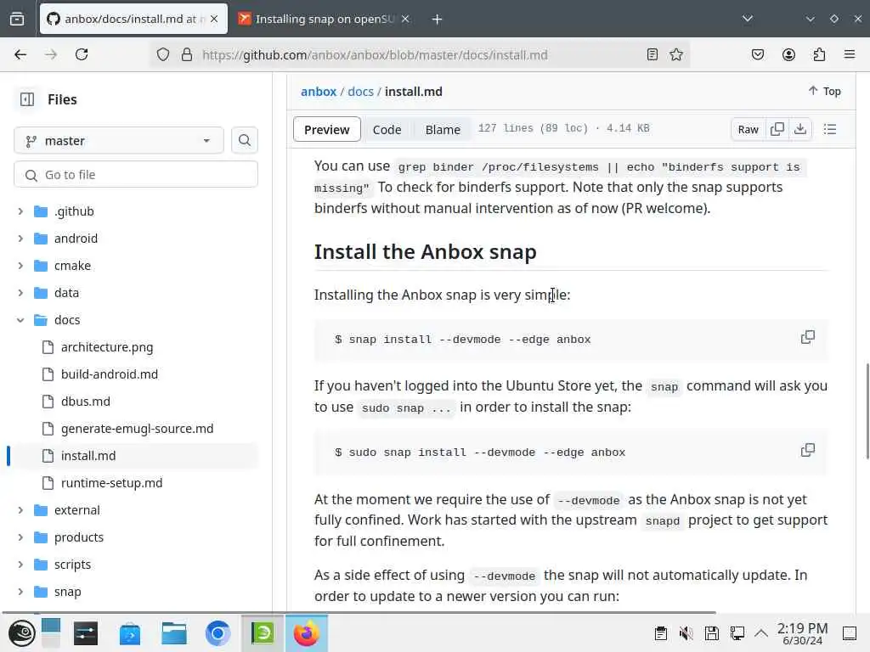Image resolution: width=870 pixels, height=652 pixels.
Task: Switch to the Code tab
Action: pos(387,129)
